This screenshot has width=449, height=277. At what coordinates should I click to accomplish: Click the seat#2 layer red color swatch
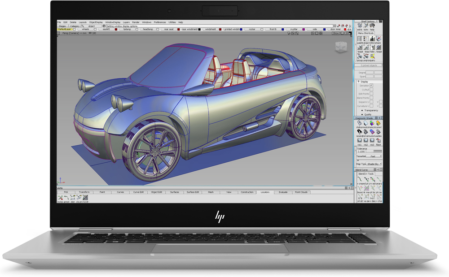pyautogui.click(x=116, y=30)
